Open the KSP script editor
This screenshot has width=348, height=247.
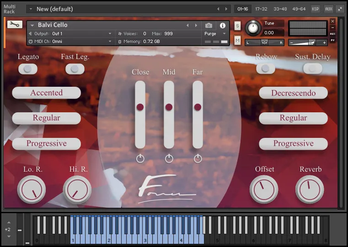(x=316, y=9)
